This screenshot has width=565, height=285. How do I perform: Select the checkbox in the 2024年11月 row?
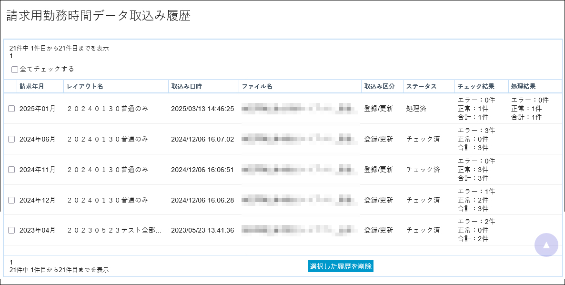(11, 170)
